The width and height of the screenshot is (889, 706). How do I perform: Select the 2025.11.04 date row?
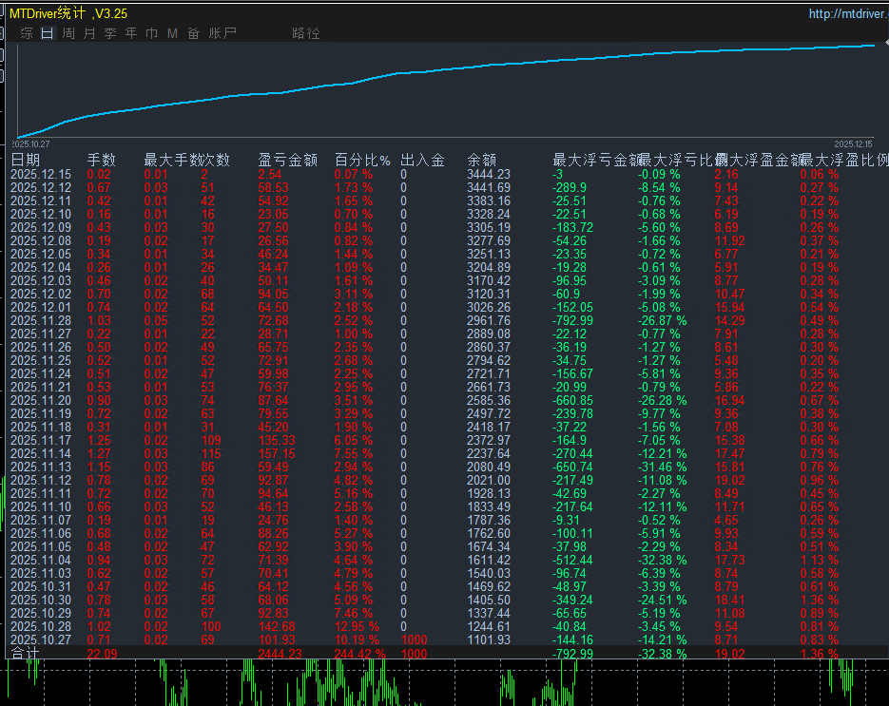pyautogui.click(x=41, y=561)
